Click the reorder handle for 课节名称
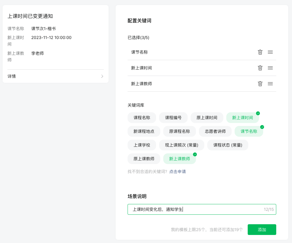The width and height of the screenshot is (292, 243). tap(270, 52)
